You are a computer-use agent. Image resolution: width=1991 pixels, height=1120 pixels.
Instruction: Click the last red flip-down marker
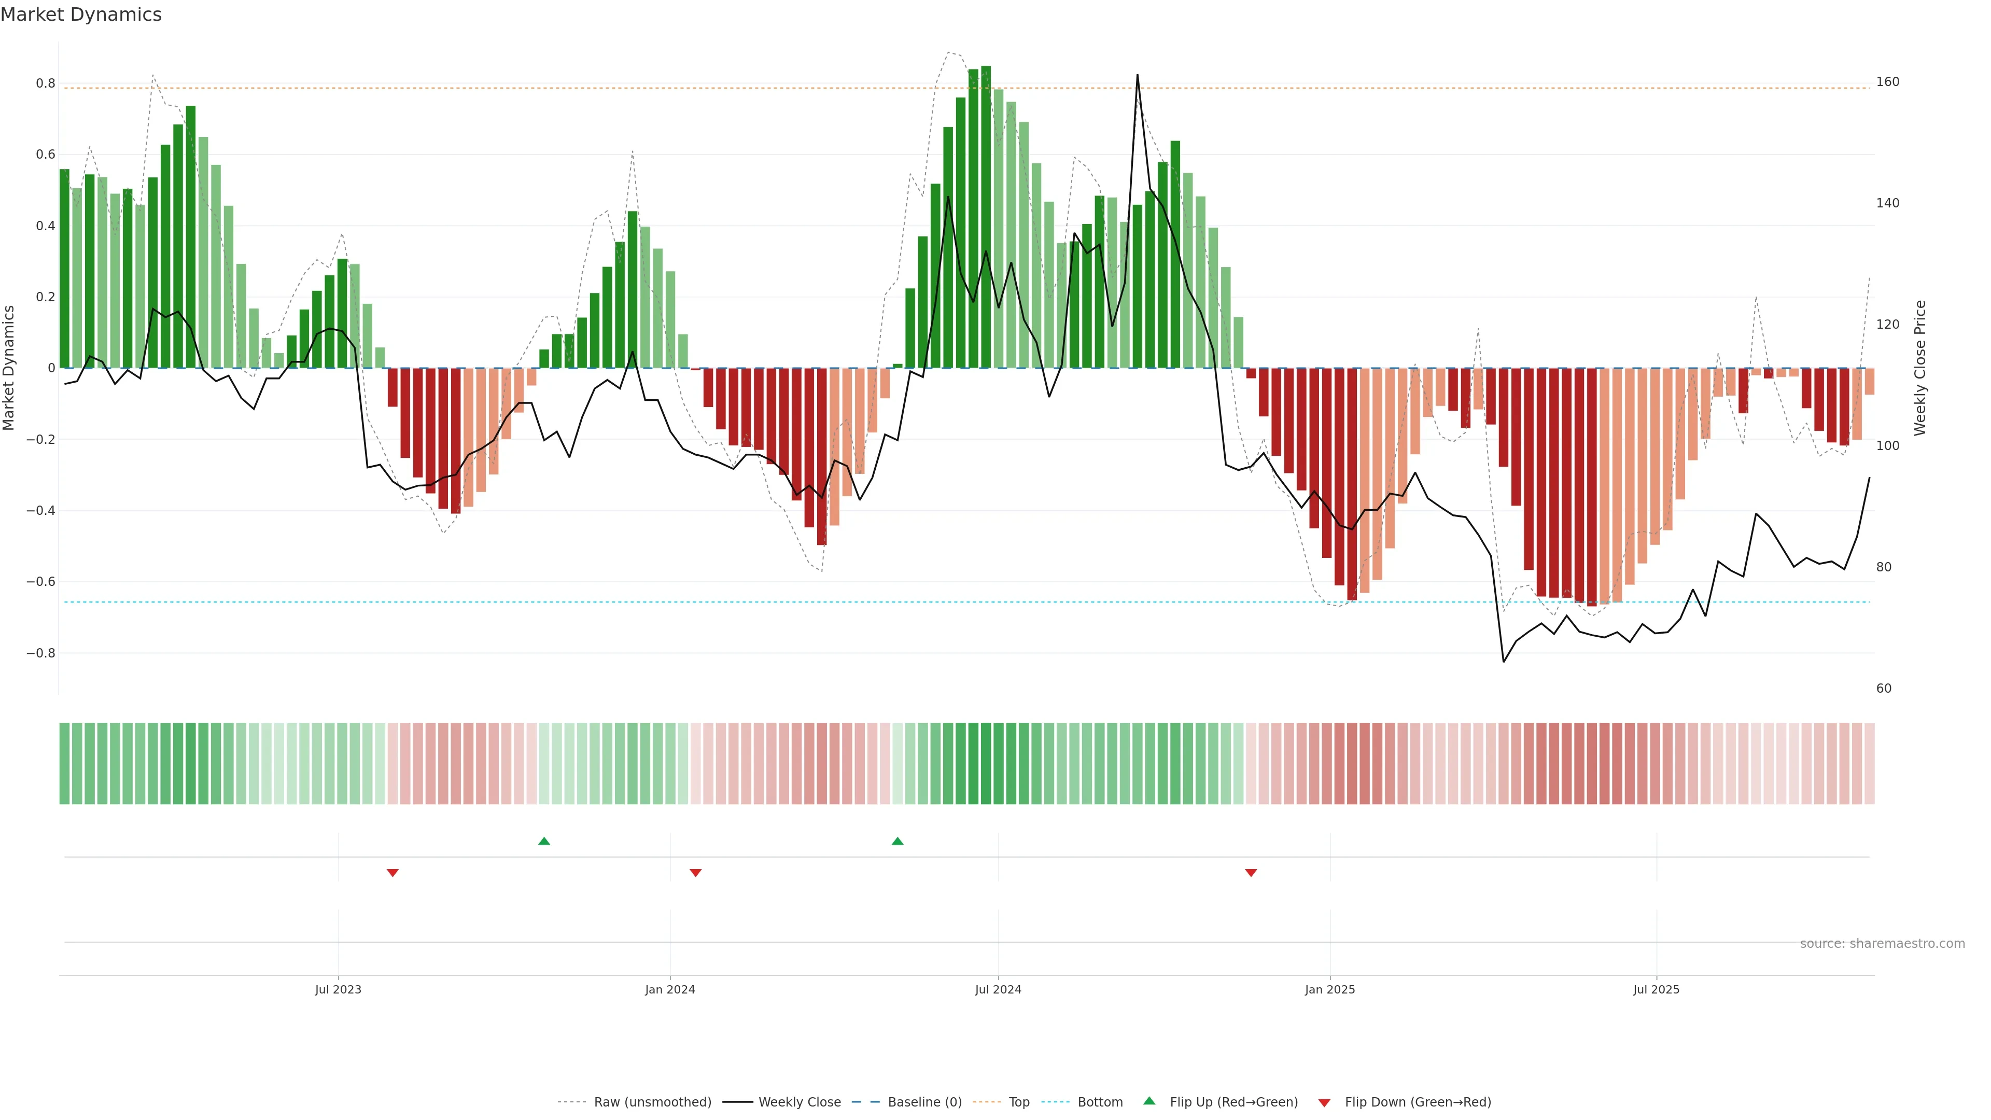pos(1251,873)
